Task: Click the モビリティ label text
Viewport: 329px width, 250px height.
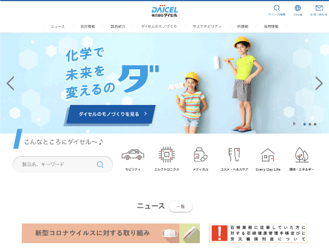Action: tap(133, 169)
